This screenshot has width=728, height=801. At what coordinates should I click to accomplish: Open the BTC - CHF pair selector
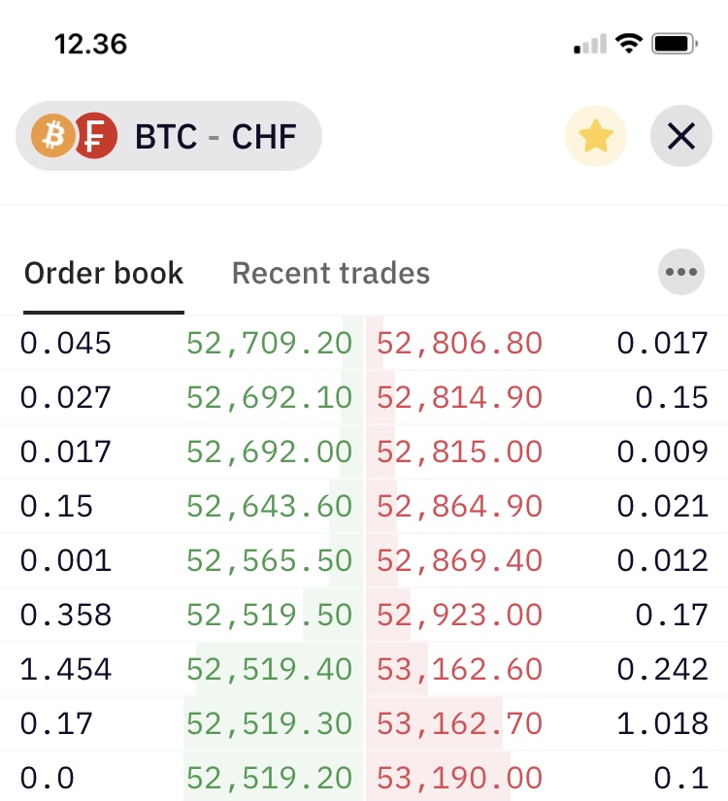[169, 136]
